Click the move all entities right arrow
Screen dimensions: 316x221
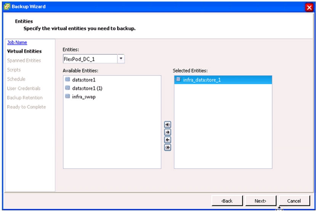point(167,124)
